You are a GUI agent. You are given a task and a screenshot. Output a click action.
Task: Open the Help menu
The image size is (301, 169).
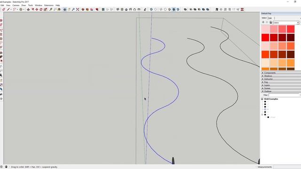(x=57, y=5)
